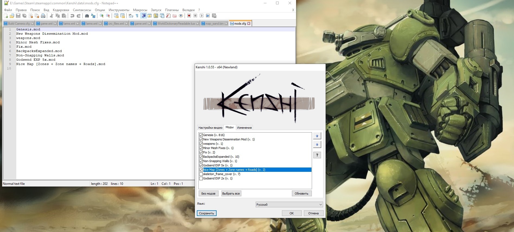
Task: Click the question mark help button
Action: click(317, 155)
